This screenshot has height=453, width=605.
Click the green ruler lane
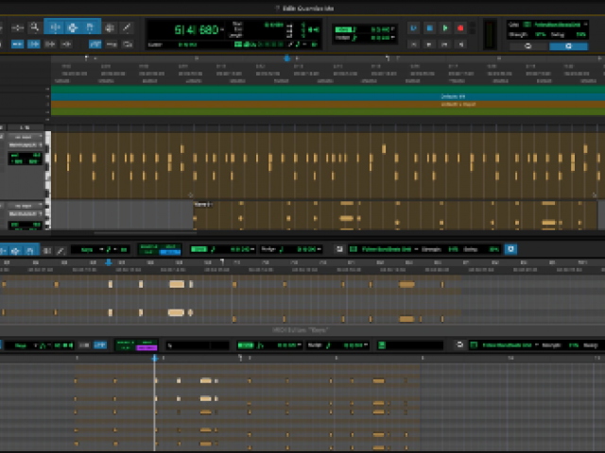coord(328,111)
